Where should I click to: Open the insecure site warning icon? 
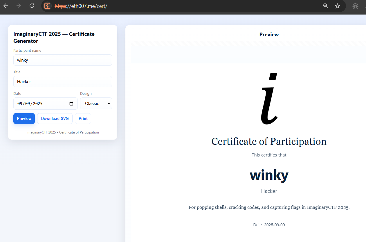point(47,6)
